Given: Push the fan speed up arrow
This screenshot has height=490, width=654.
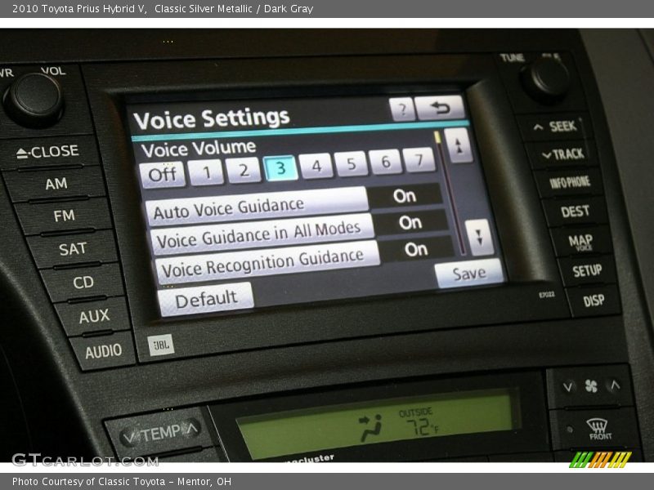Looking at the screenshot, I should tap(616, 385).
